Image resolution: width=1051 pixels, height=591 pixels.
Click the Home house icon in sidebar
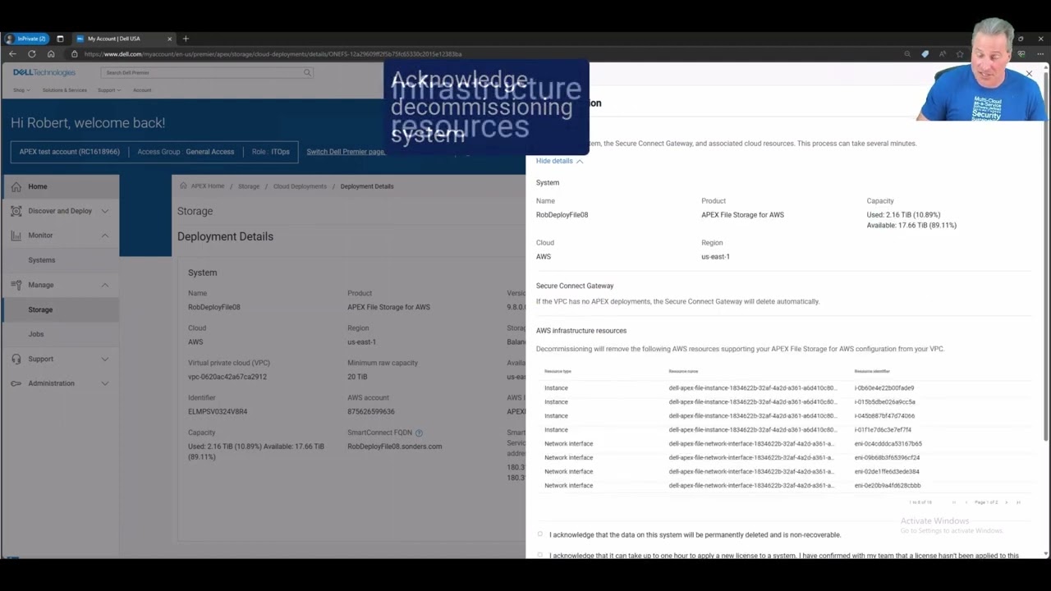tap(16, 186)
